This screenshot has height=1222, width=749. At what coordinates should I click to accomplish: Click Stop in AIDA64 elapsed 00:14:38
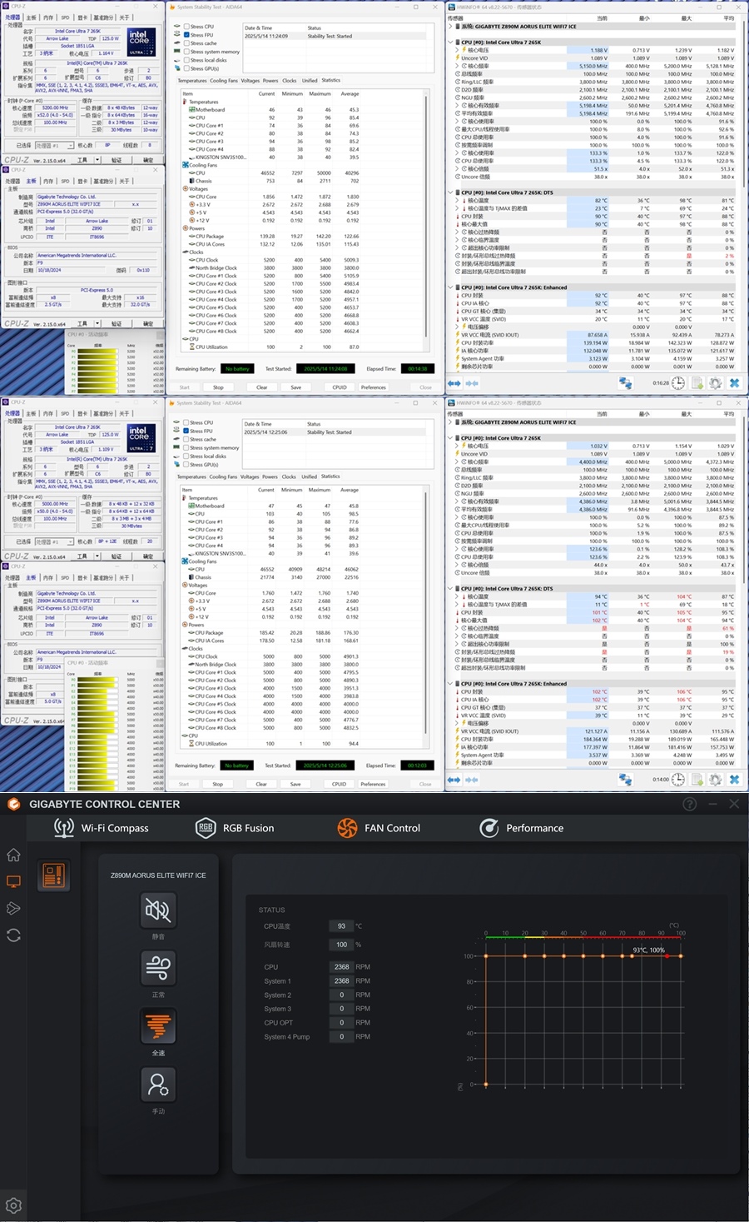point(218,387)
